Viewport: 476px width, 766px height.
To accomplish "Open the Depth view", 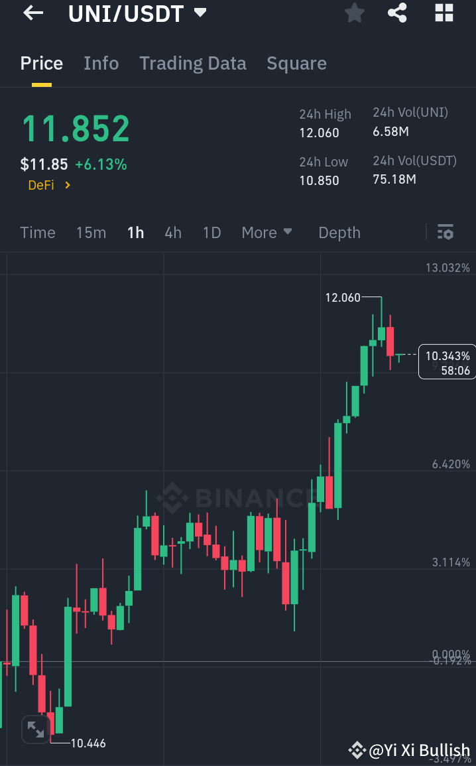I will 339,232.
